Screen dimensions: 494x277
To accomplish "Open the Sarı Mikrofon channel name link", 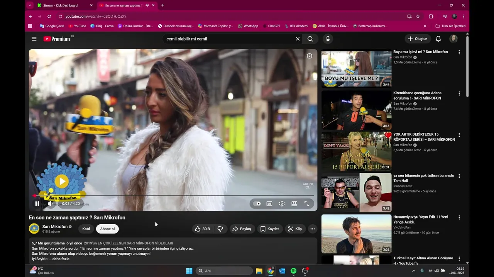I will click(55, 227).
